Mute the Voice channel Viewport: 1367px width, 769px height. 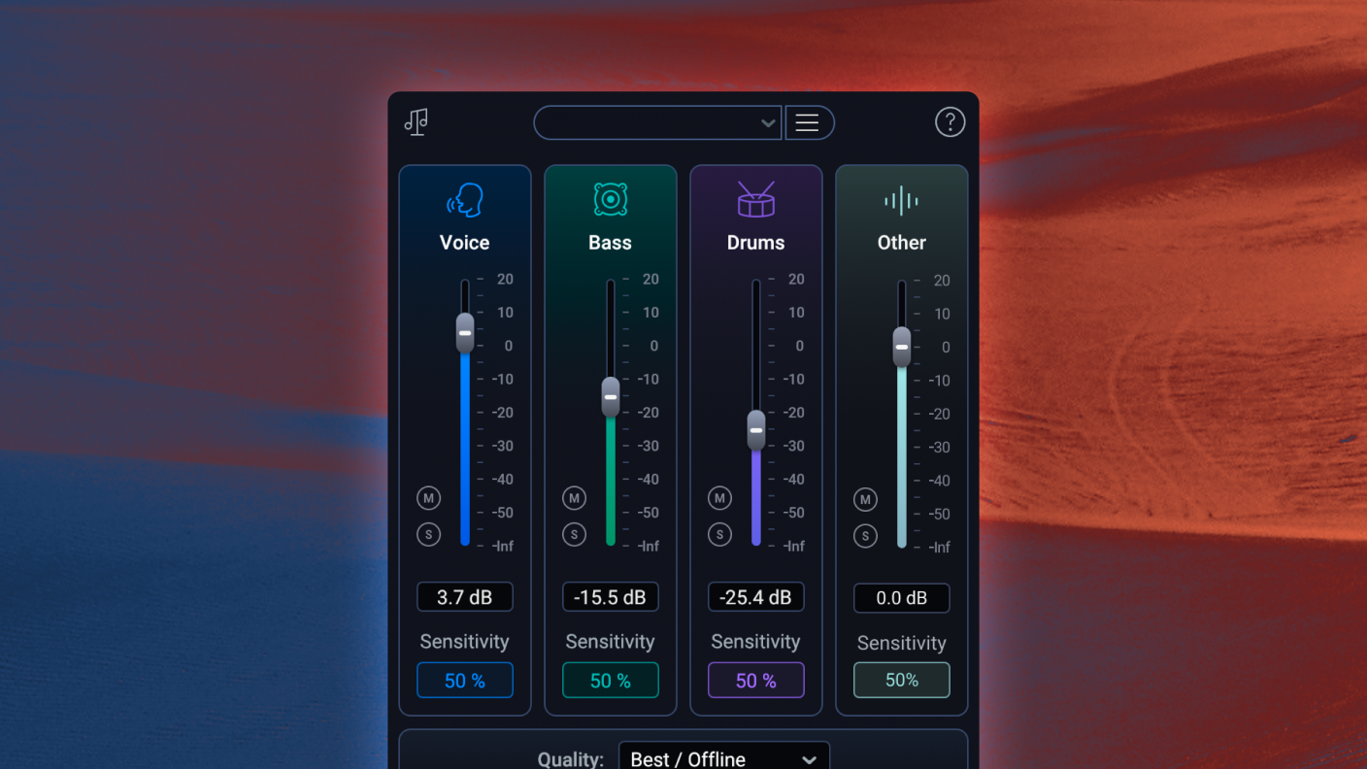pyautogui.click(x=428, y=498)
